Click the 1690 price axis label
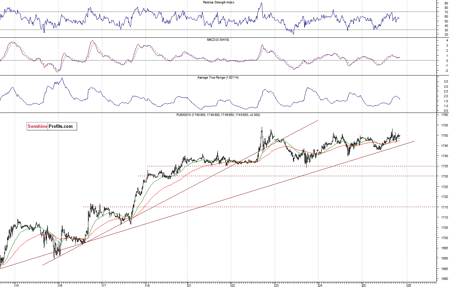 point(444,258)
